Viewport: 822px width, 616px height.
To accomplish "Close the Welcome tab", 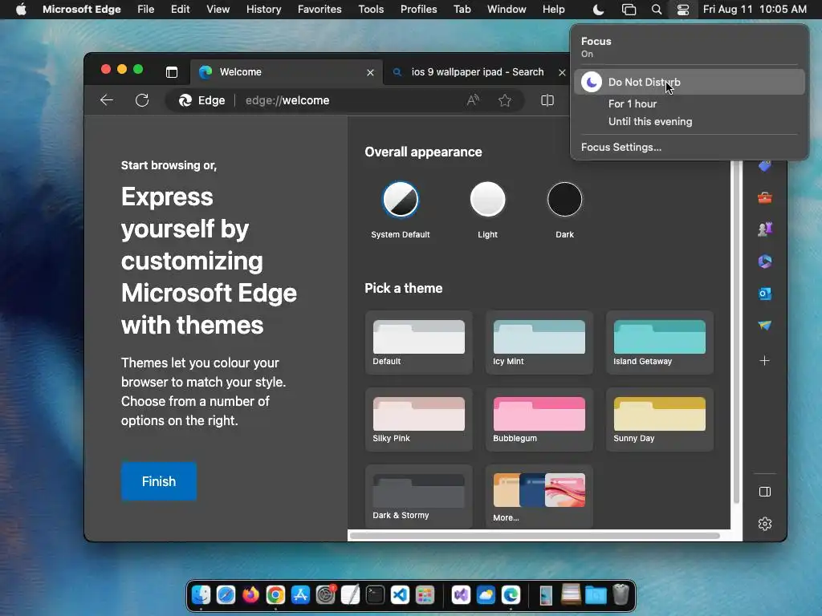I will point(370,72).
